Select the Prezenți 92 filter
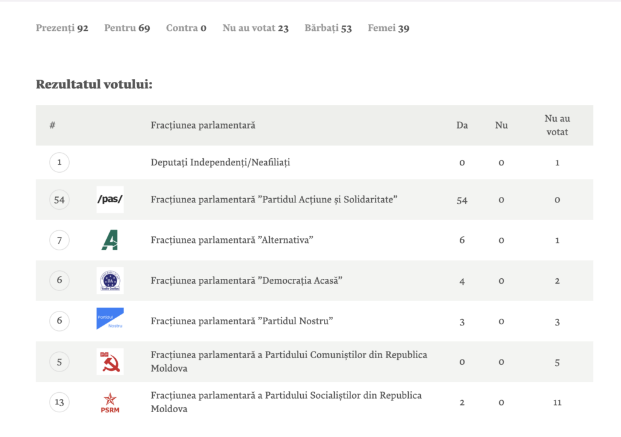This screenshot has width=621, height=437. pyautogui.click(x=62, y=28)
